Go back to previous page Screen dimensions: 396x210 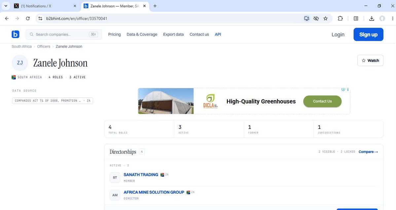[7, 19]
